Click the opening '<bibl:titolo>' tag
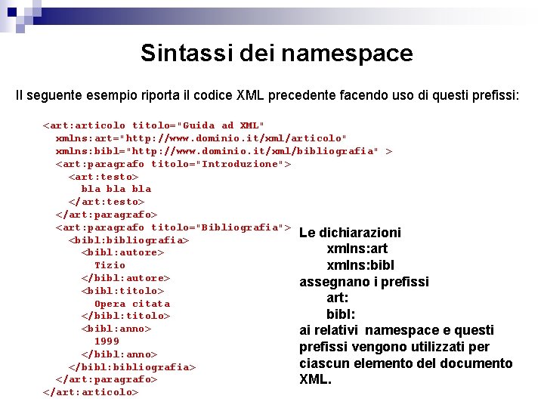544x408 pixels. pos(122,291)
